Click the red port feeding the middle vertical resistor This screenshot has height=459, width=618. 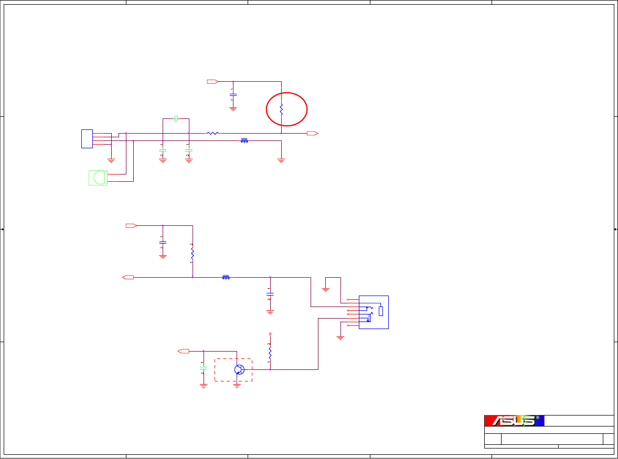coord(131,225)
